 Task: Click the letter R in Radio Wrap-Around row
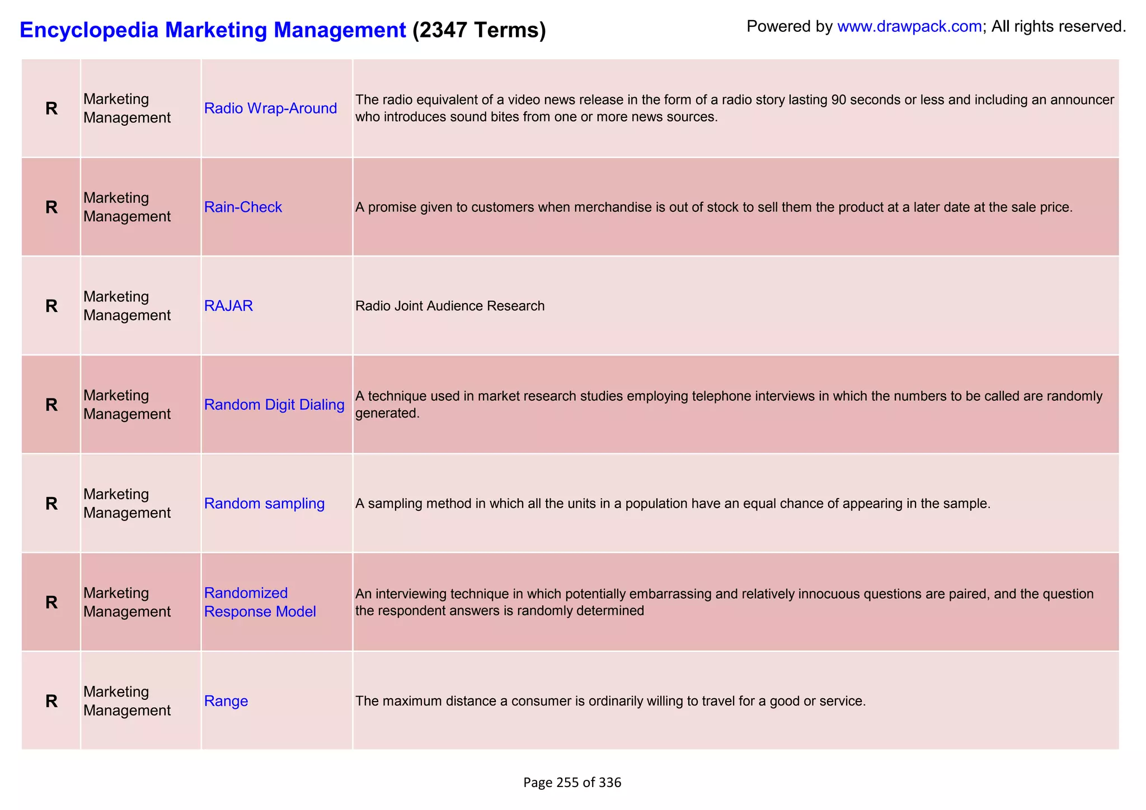pos(51,108)
